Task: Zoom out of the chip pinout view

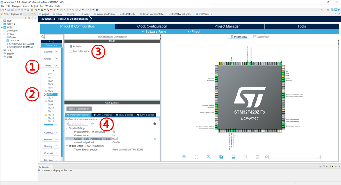Action: 209,157
